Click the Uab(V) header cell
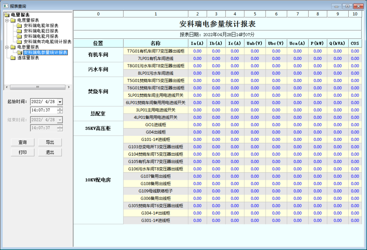This screenshot has width=367, height=250. coord(255,43)
